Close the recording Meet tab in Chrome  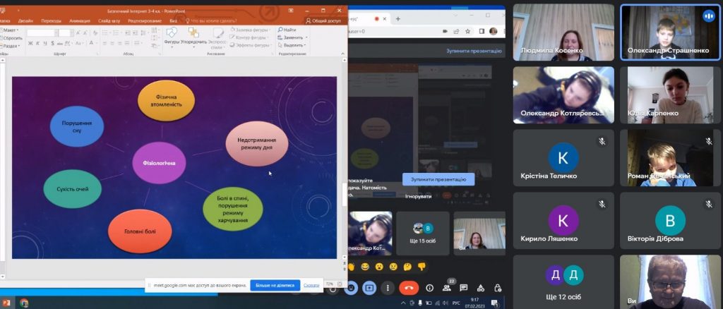[x=385, y=19]
